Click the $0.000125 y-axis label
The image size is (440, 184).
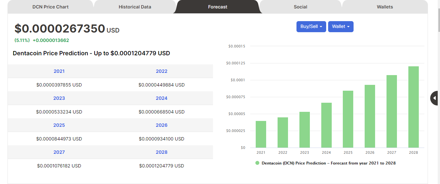click(x=236, y=63)
